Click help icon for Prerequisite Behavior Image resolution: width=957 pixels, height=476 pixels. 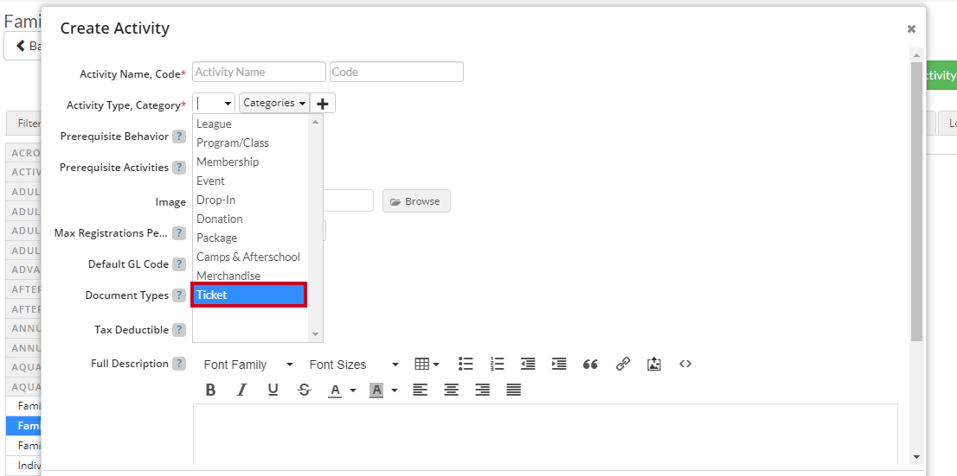(x=179, y=136)
